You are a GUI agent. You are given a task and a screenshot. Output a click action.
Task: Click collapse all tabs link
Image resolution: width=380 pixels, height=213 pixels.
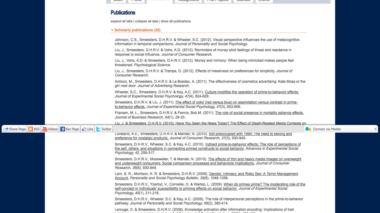pyautogui.click(x=146, y=21)
